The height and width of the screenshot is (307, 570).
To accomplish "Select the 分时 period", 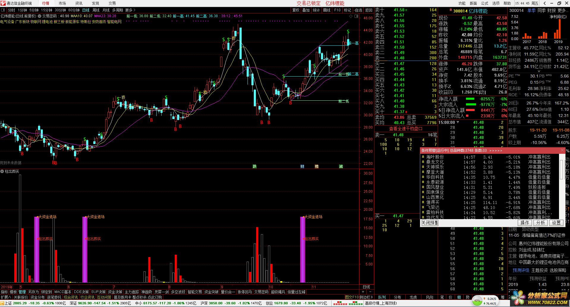I will [x=11, y=10].
